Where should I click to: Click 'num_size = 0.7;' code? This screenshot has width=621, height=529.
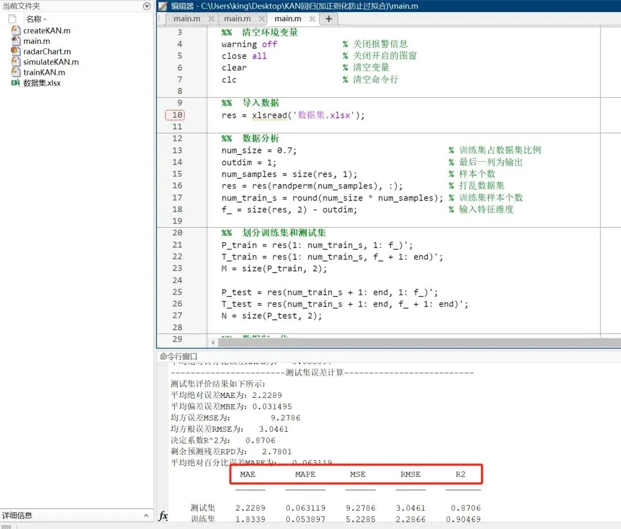tap(259, 151)
